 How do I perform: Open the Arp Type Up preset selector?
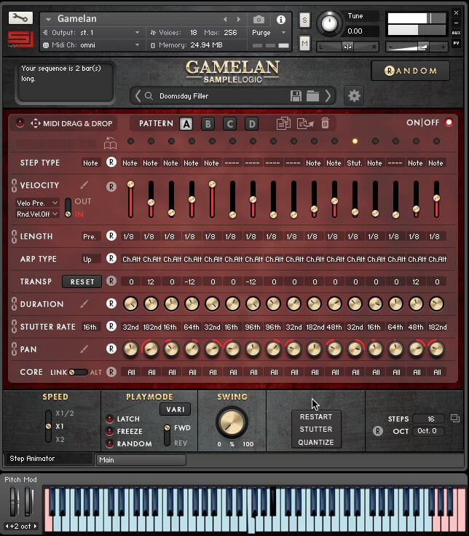(90, 259)
